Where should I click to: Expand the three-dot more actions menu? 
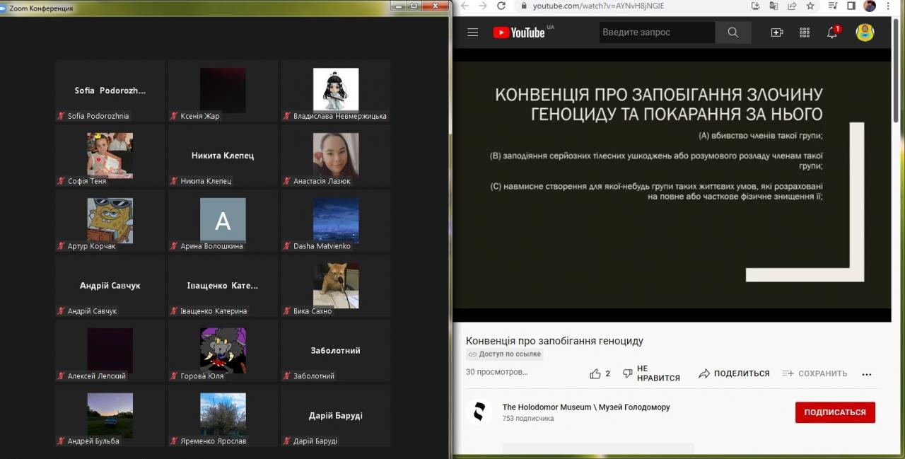pyautogui.click(x=867, y=374)
